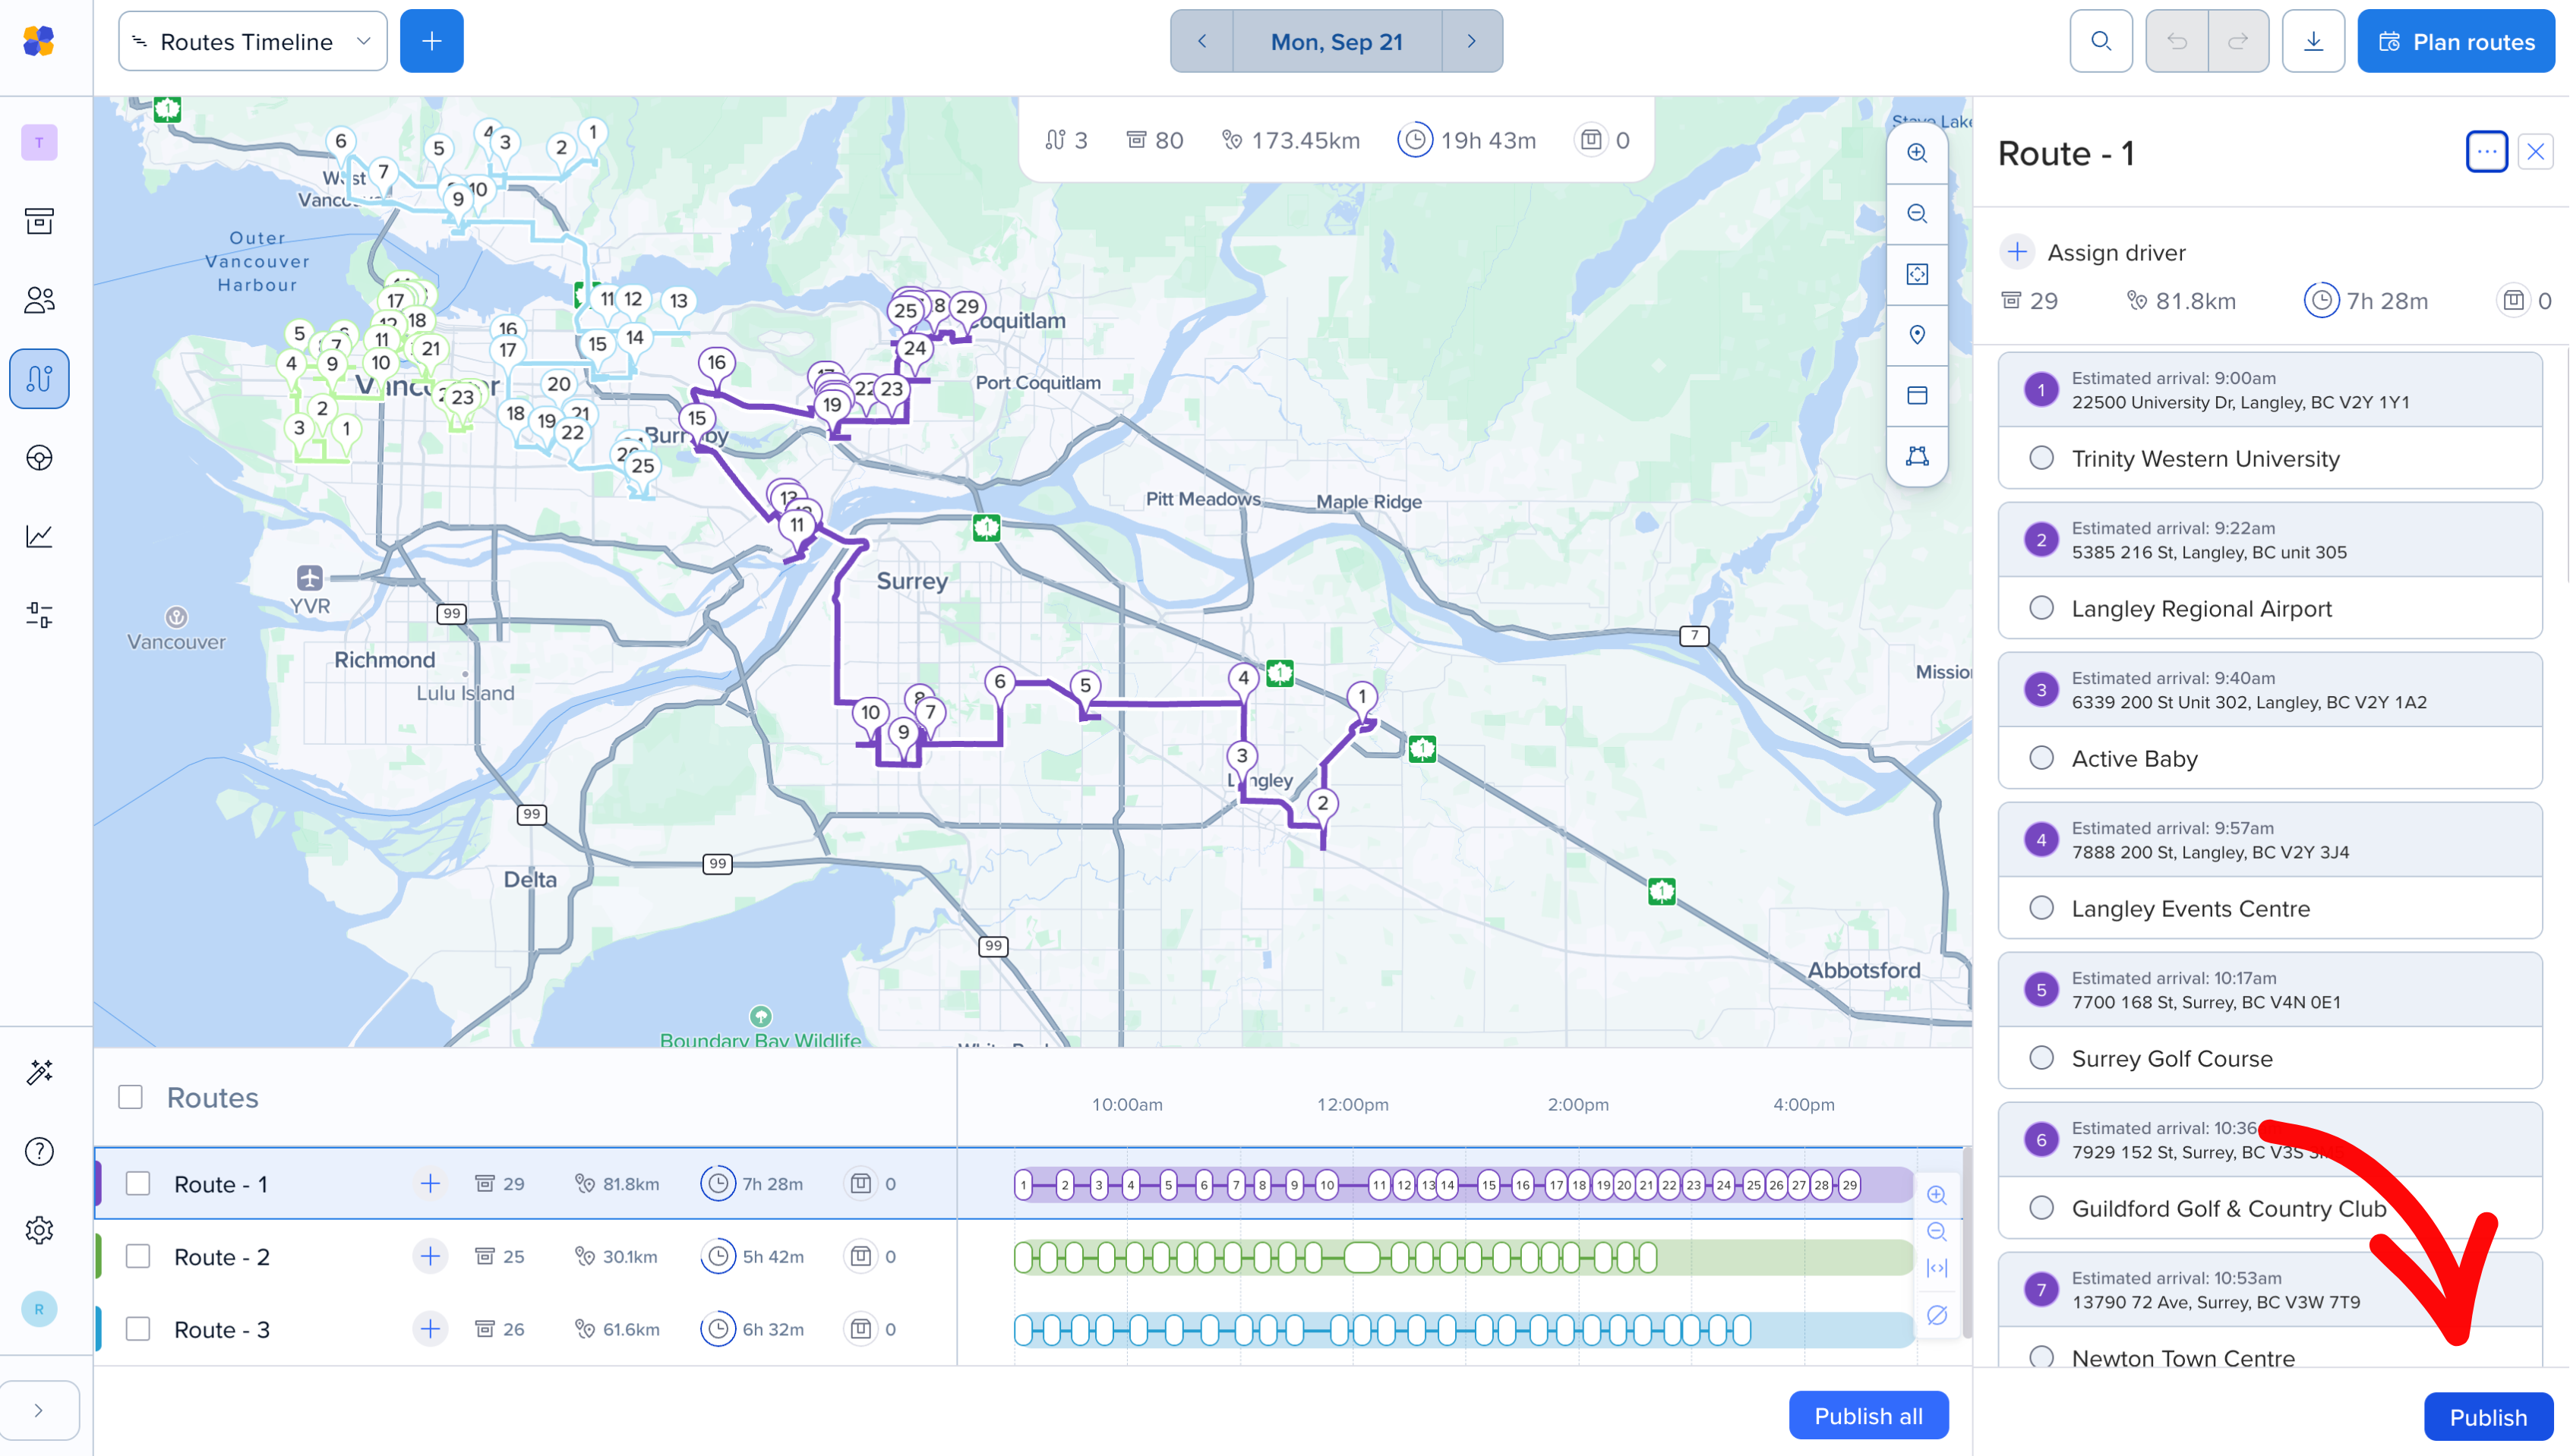Image resolution: width=2570 pixels, height=1456 pixels.
Task: Open the help question mark icon
Action: coord(39,1151)
